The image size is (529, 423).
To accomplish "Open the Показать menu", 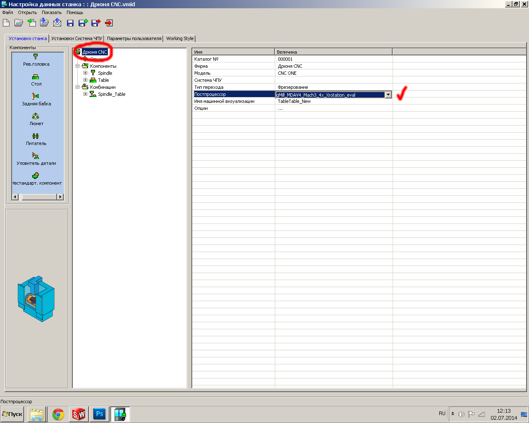I will click(x=52, y=12).
